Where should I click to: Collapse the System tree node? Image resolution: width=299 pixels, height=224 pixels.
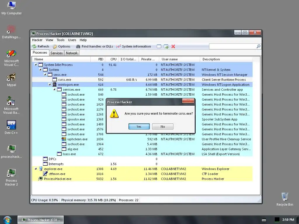[40, 69]
